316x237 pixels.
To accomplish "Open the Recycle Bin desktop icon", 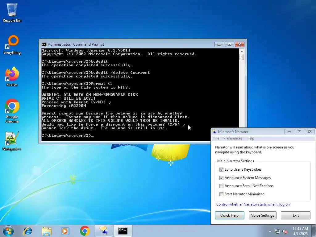I will (12, 12).
